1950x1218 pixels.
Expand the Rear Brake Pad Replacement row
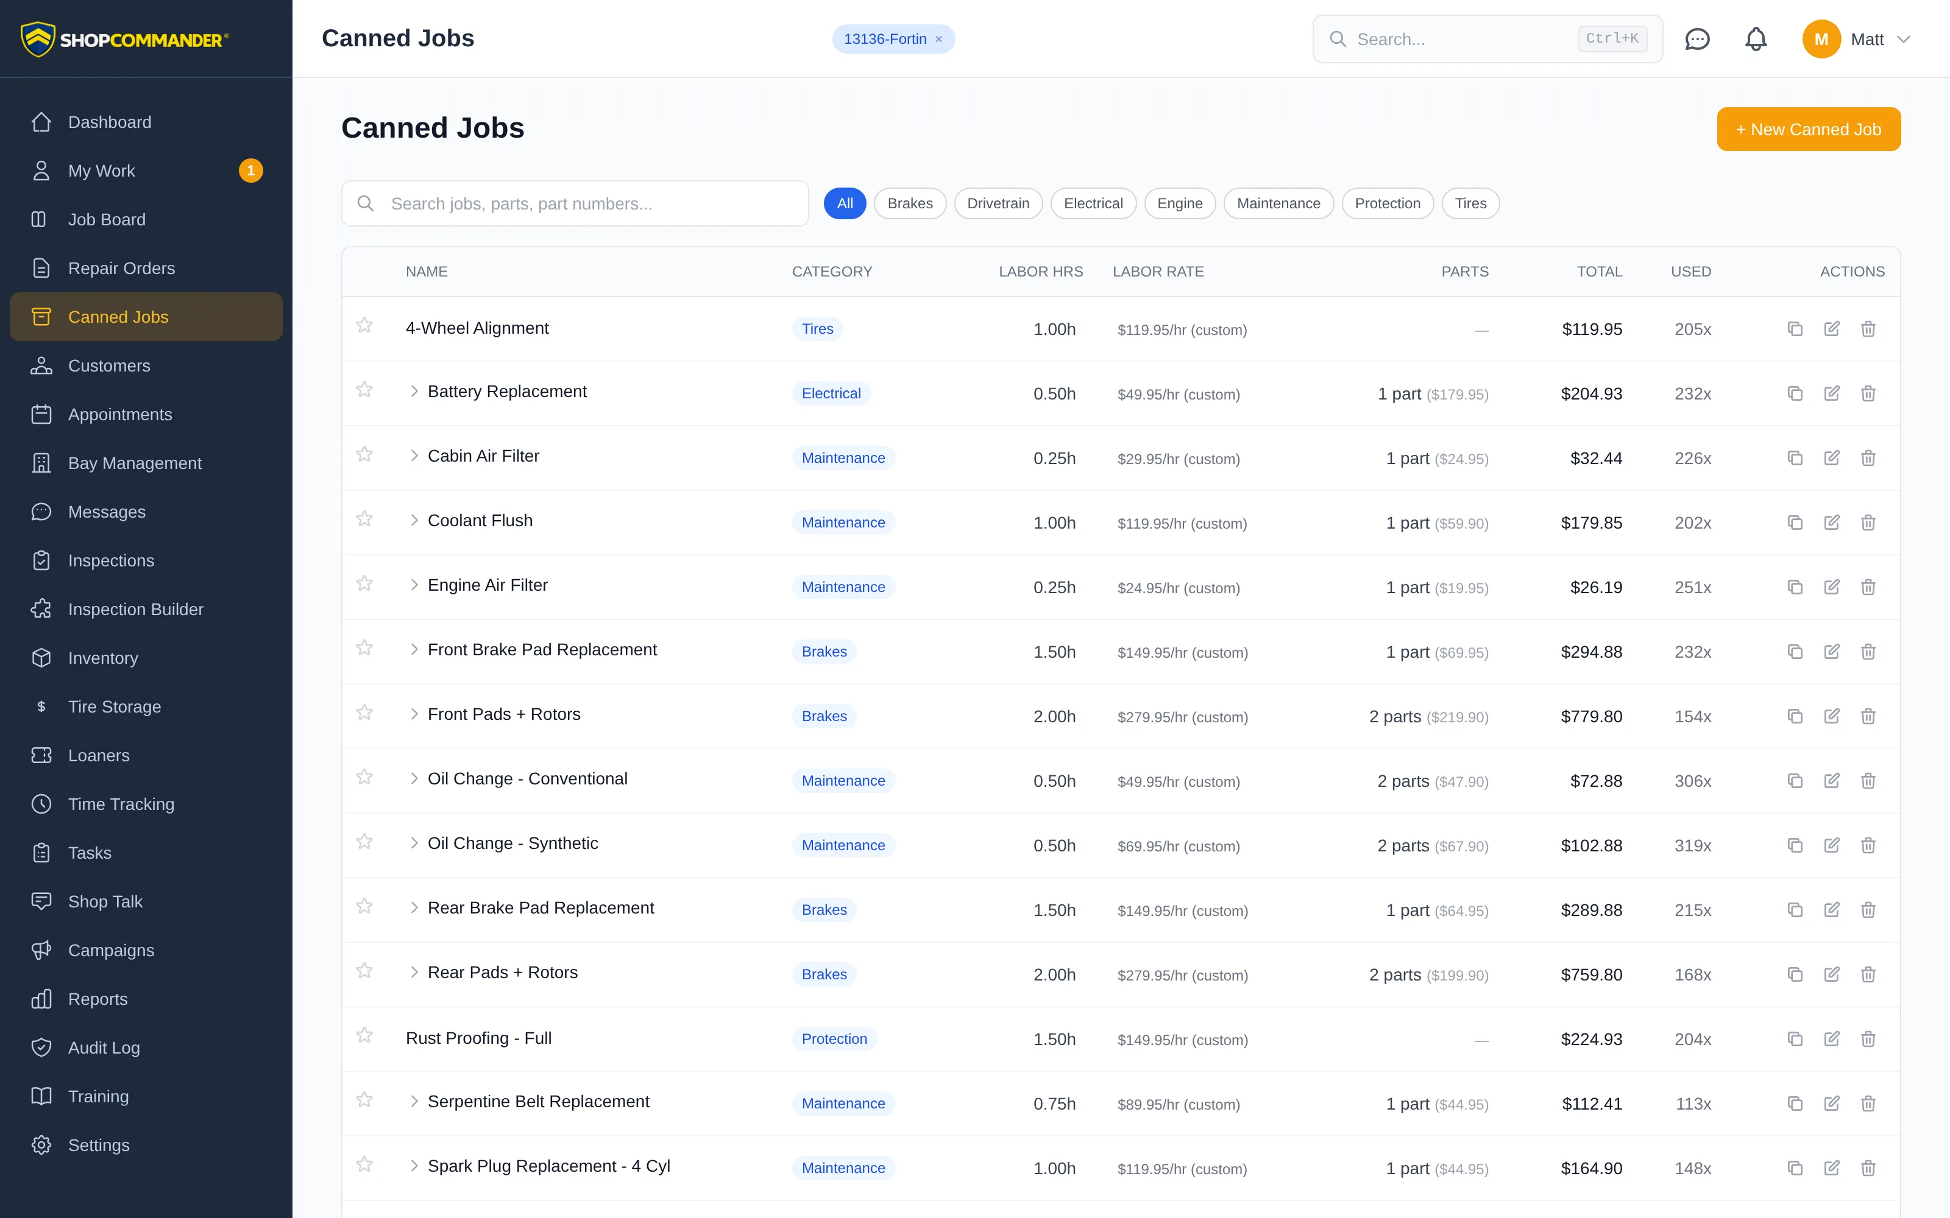(413, 907)
